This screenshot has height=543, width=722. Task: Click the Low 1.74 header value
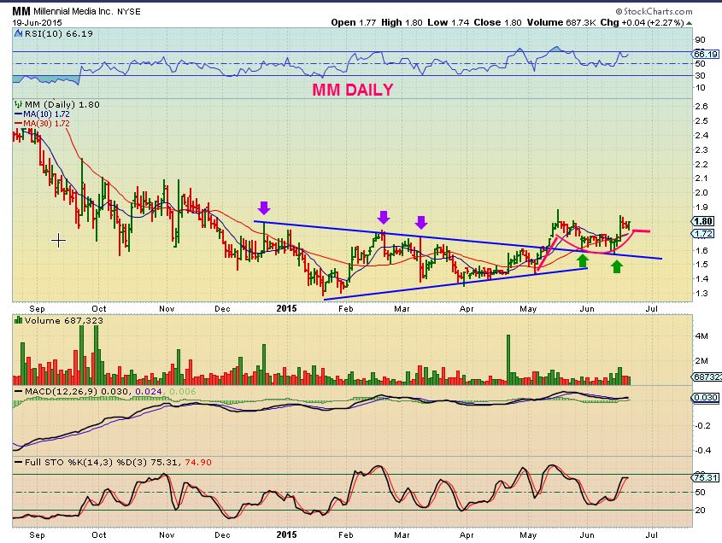pyautogui.click(x=449, y=22)
